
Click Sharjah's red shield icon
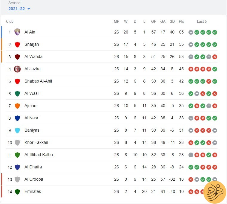click(17, 45)
